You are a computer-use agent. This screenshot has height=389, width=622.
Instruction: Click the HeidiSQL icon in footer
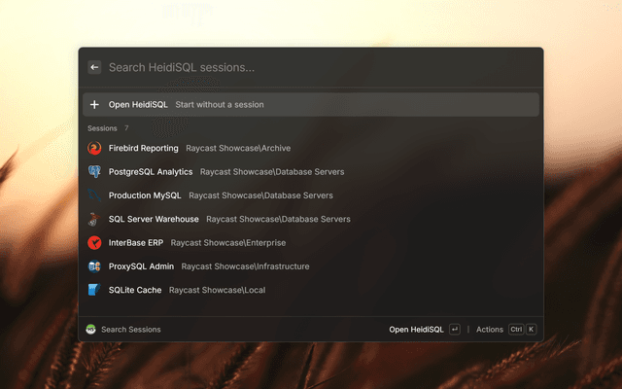point(90,329)
